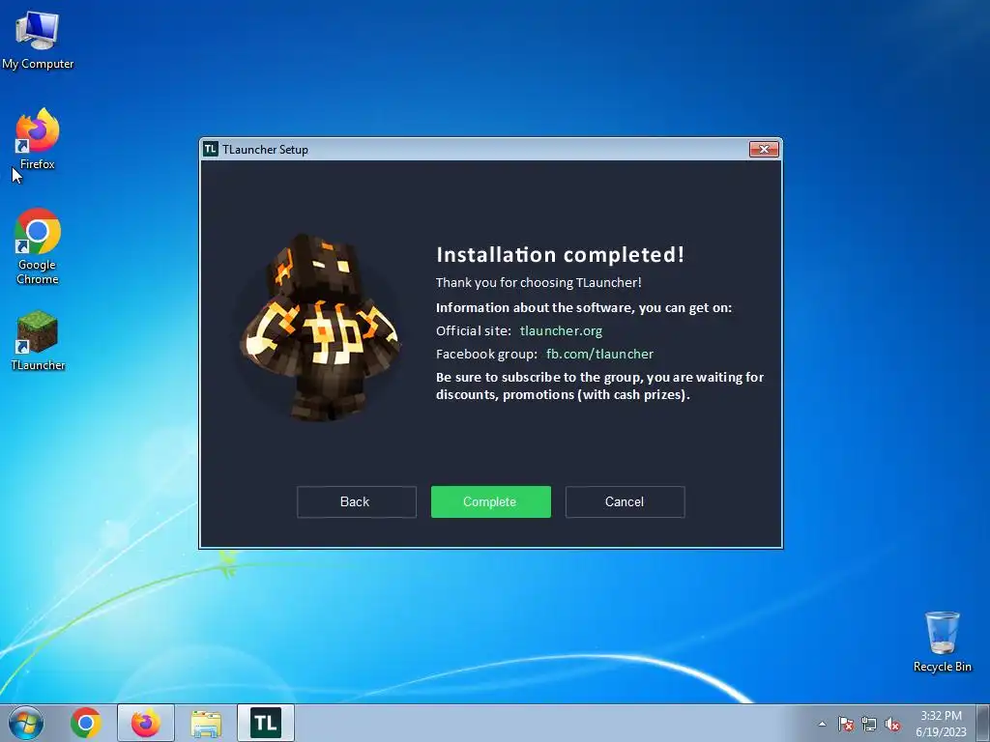Open Action Center flag icon
This screenshot has height=742, width=990.
tap(845, 724)
